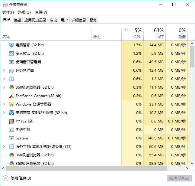This screenshot has height=186, width=195.
Task: Expand the 任务管理器 process group
Action: pyautogui.click(x=4, y=70)
